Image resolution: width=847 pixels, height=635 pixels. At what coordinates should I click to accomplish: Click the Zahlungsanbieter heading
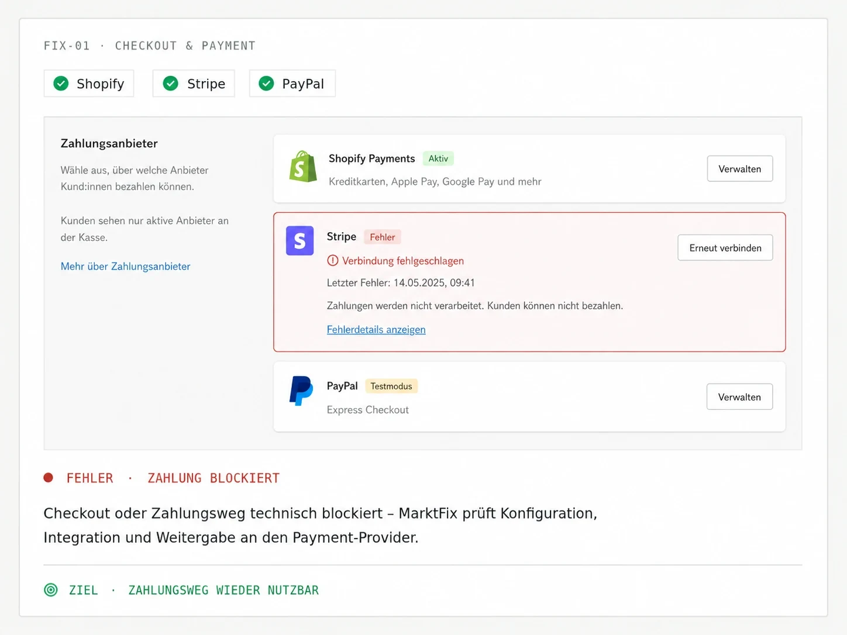coord(109,143)
